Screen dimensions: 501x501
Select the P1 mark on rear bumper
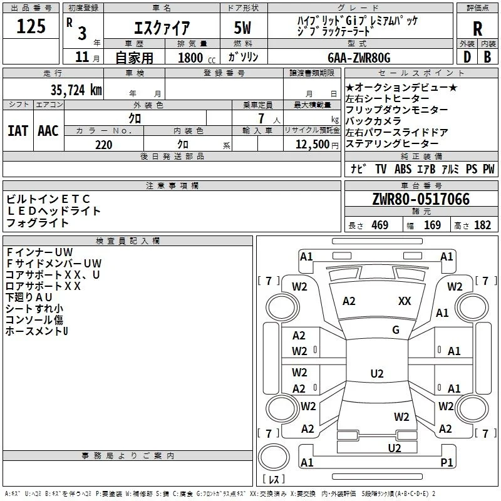447,462
